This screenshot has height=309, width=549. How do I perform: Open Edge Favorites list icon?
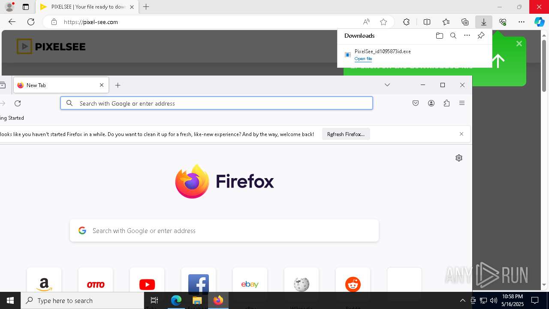point(446,22)
